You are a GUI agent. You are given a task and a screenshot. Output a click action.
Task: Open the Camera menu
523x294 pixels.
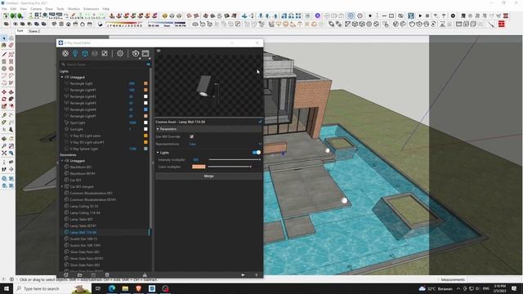click(36, 9)
